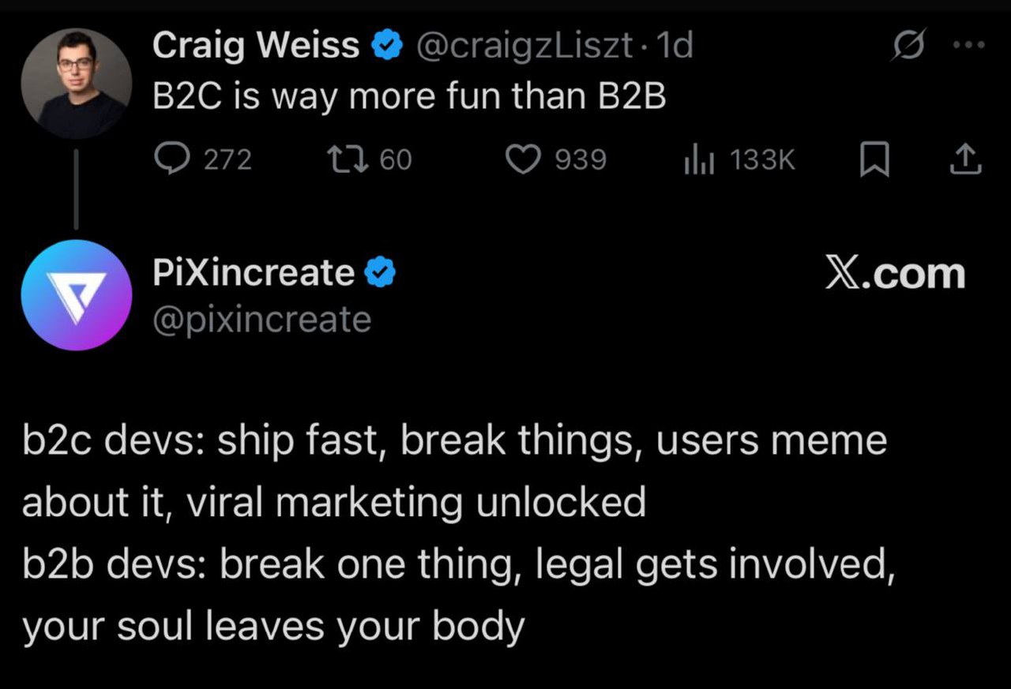Click the reply text about b2c devs
Image resolution: width=1011 pixels, height=689 pixels.
click(458, 533)
